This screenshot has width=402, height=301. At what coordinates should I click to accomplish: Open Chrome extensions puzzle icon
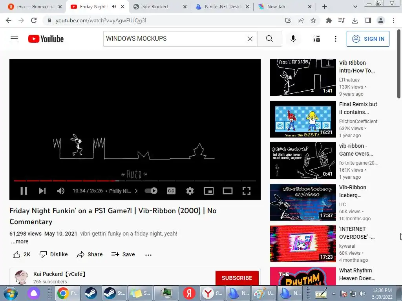tap(329, 20)
